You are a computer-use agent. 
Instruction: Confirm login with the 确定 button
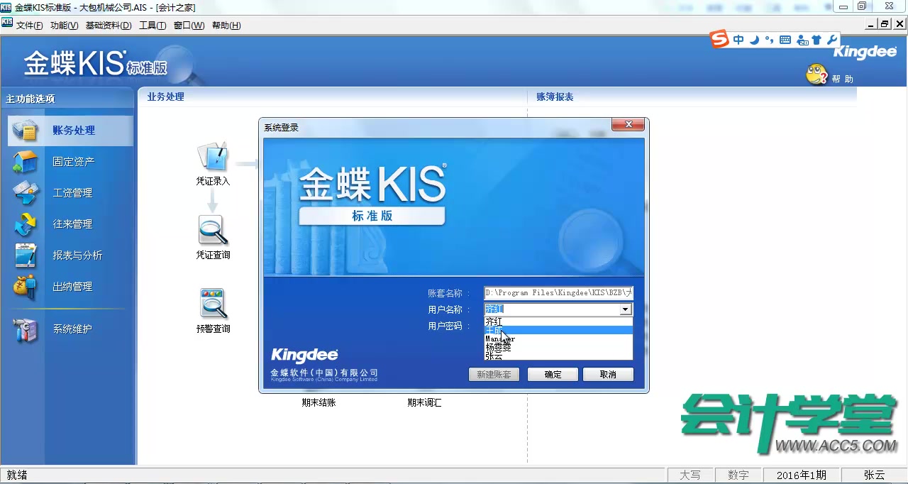pos(552,374)
